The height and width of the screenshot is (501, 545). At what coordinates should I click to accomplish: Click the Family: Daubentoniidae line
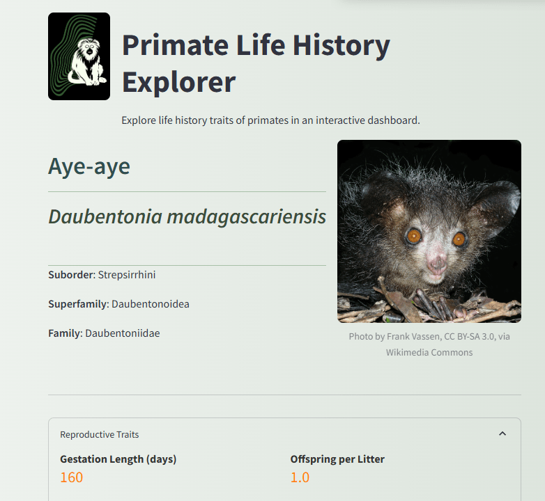[104, 333]
